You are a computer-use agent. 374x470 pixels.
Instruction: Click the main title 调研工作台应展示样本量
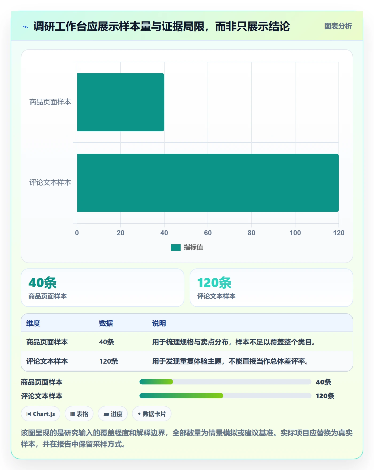point(161,26)
